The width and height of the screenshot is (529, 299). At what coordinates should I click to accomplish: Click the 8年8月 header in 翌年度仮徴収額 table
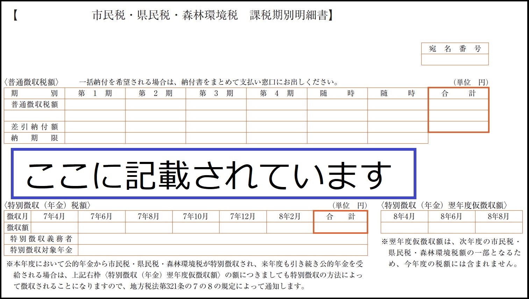[498, 216]
